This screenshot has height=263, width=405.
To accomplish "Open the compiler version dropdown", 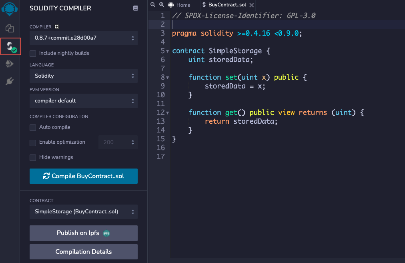I will click(83, 38).
